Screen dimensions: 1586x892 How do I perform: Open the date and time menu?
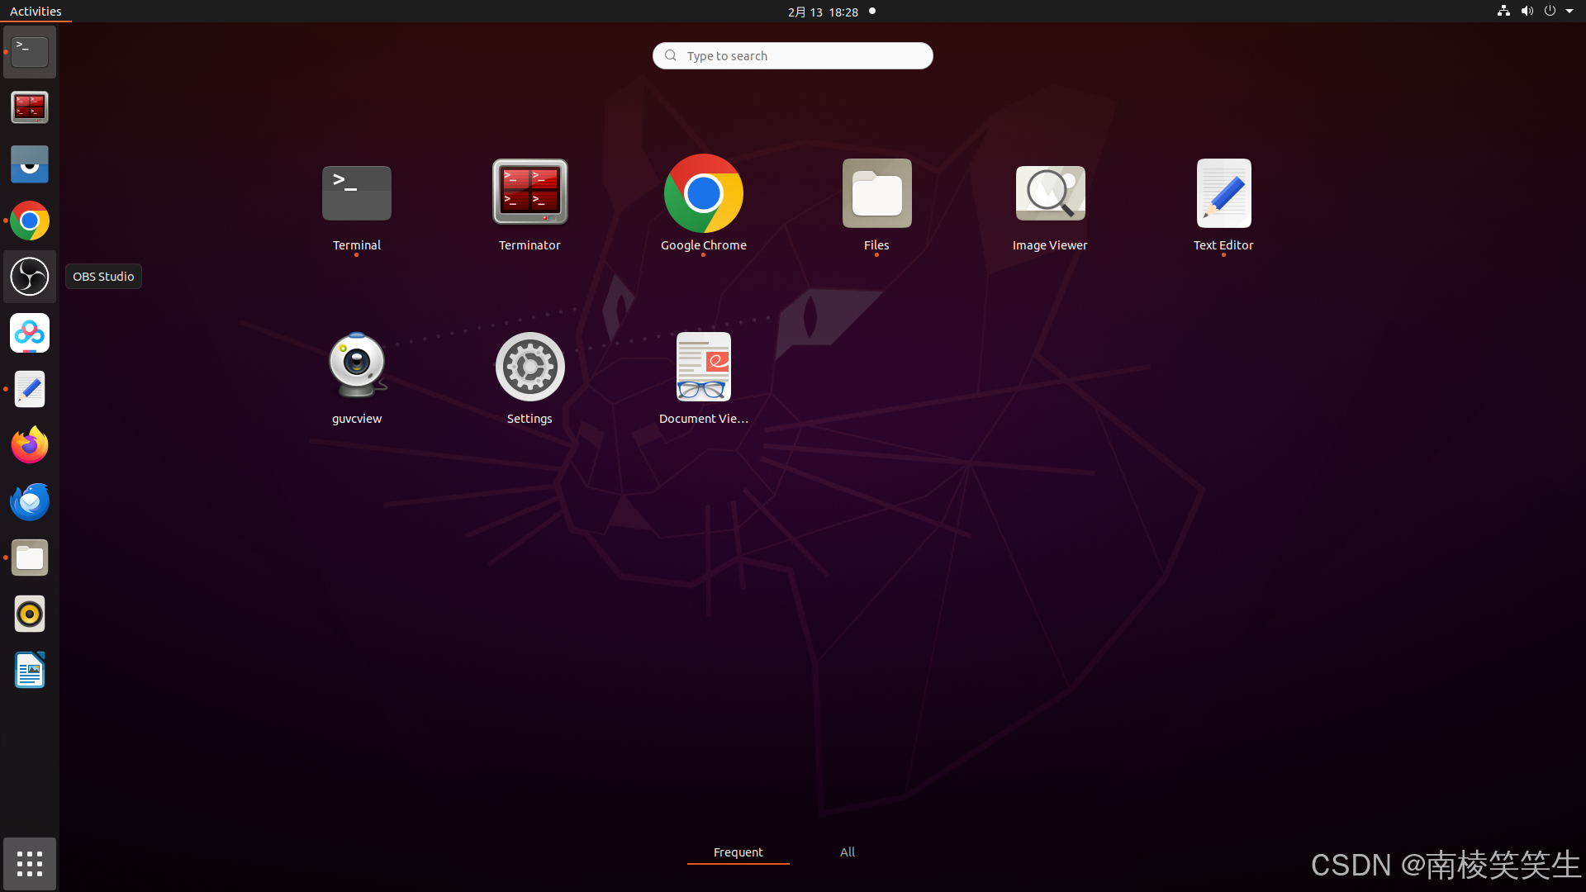point(823,12)
